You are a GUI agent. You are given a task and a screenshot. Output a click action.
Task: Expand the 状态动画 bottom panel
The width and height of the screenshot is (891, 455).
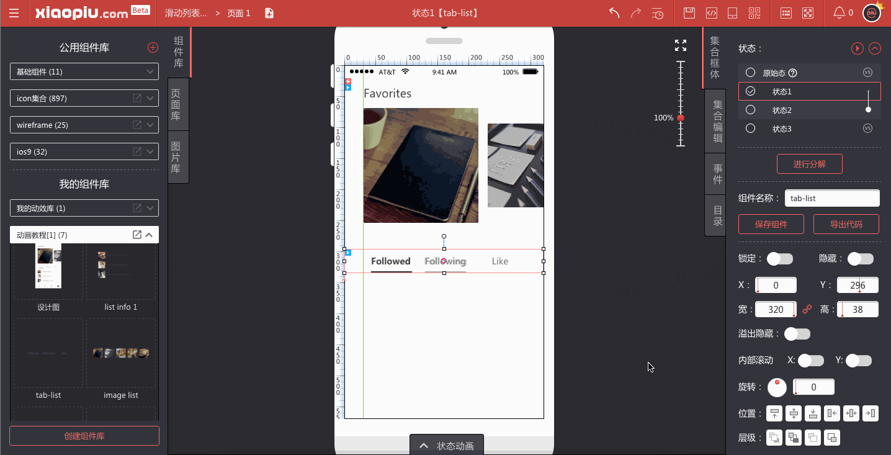click(447, 445)
